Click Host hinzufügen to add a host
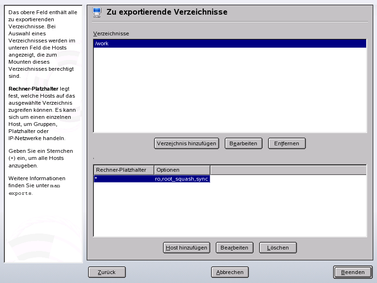This screenshot has height=283, width=377. click(186, 247)
